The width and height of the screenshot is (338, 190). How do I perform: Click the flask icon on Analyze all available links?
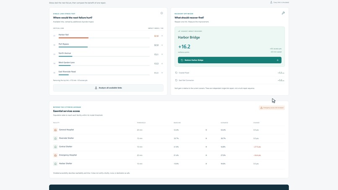click(x=96, y=88)
